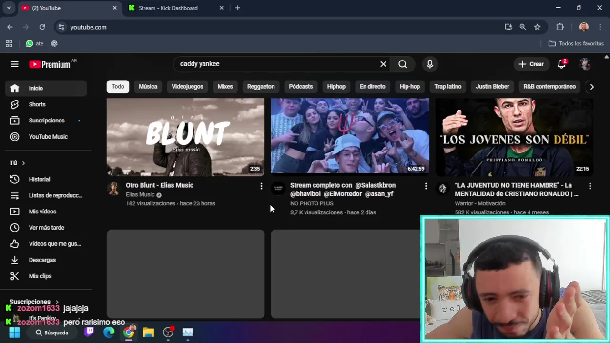Close the YouTube browser tab
The height and width of the screenshot is (343, 610).
click(x=114, y=8)
